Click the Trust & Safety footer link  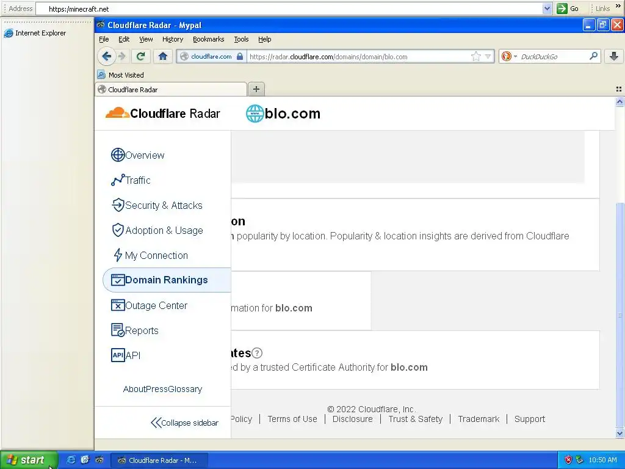(x=415, y=419)
